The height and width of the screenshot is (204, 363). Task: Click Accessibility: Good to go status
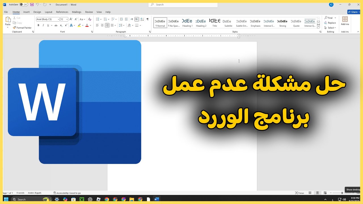pyautogui.click(x=67, y=193)
